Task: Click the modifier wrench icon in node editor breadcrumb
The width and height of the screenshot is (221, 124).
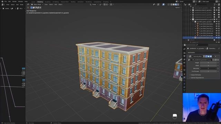Action: click(x=12, y=9)
